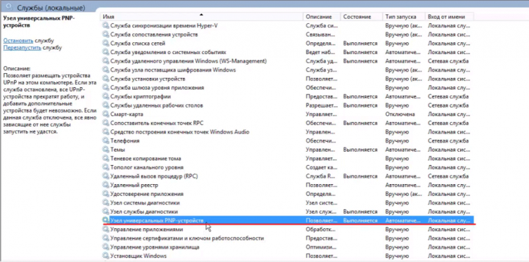Select the Теневое копирование тома service
This screenshot has height=262, width=529.
coord(288,158)
